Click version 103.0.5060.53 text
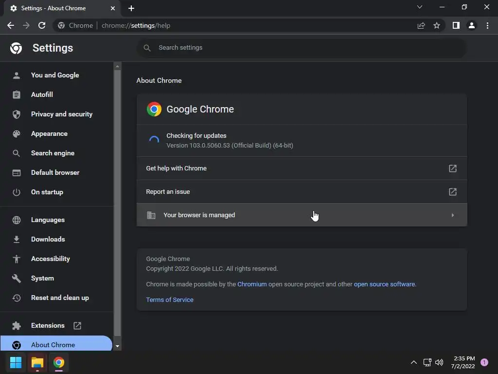The image size is (498, 374). click(230, 146)
